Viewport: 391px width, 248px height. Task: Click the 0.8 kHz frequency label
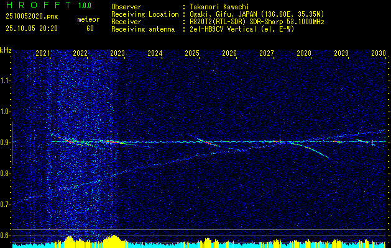click(6, 174)
